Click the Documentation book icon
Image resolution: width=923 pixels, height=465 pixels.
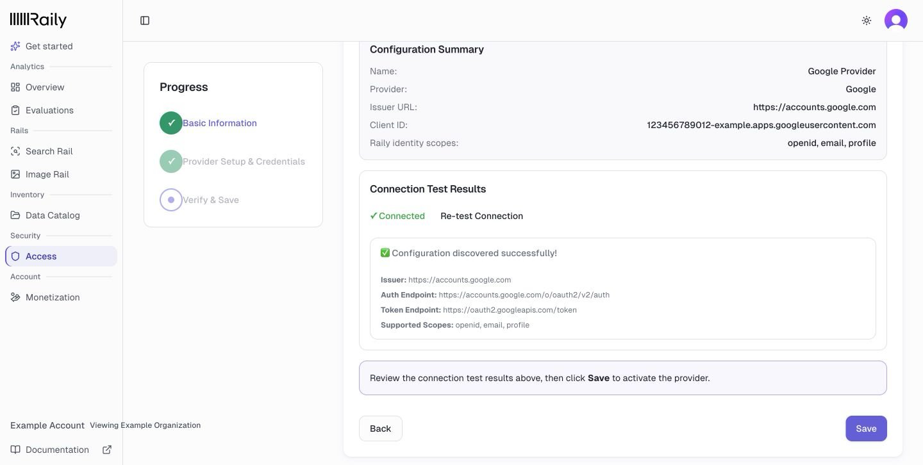[x=15, y=450]
